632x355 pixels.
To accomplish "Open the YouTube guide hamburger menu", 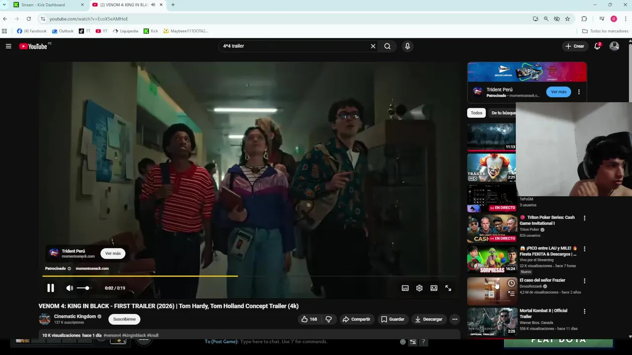I will (8, 46).
